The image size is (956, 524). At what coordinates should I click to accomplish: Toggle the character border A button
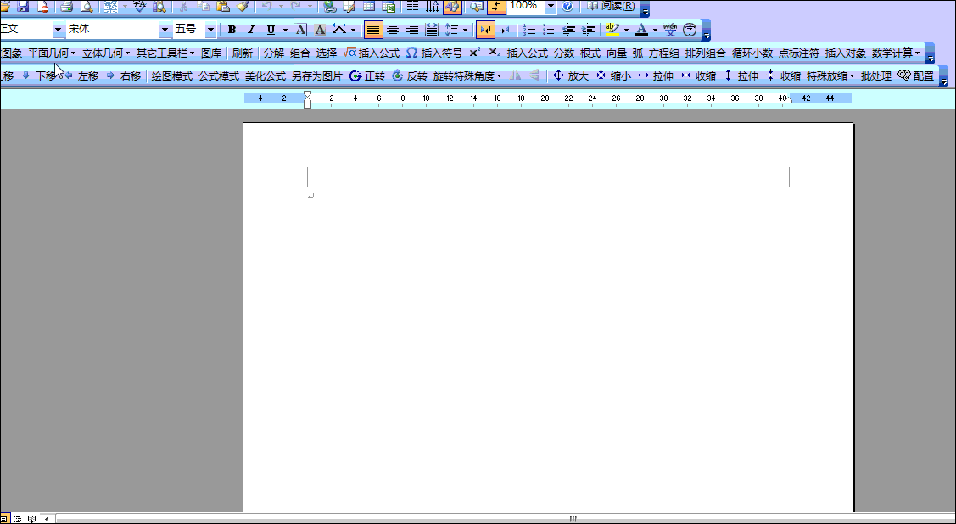pyautogui.click(x=300, y=29)
